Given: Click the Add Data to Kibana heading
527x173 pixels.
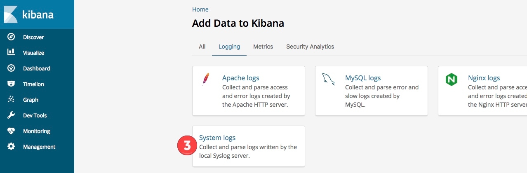Looking at the screenshot, I should coord(238,23).
